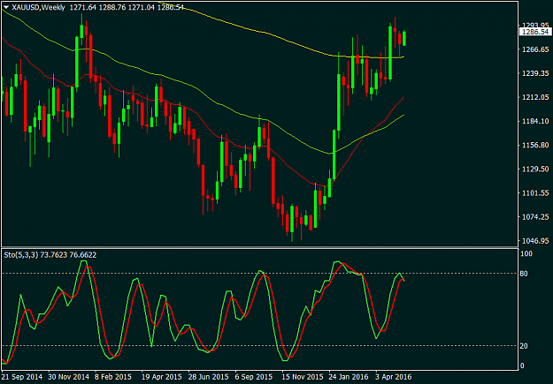
Task: Click the 1184.10 price axis label
Action: [535, 122]
